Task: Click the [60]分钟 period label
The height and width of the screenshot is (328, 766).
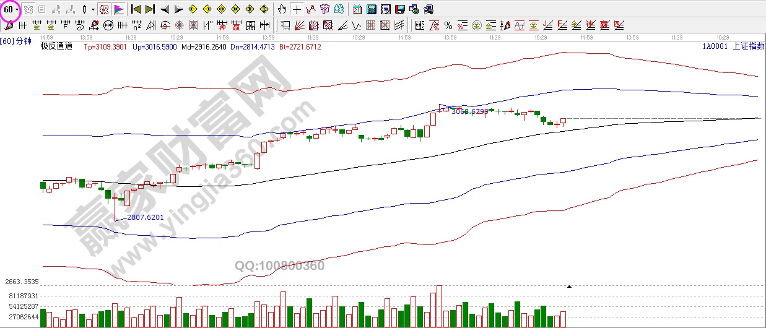Action: click(x=16, y=41)
